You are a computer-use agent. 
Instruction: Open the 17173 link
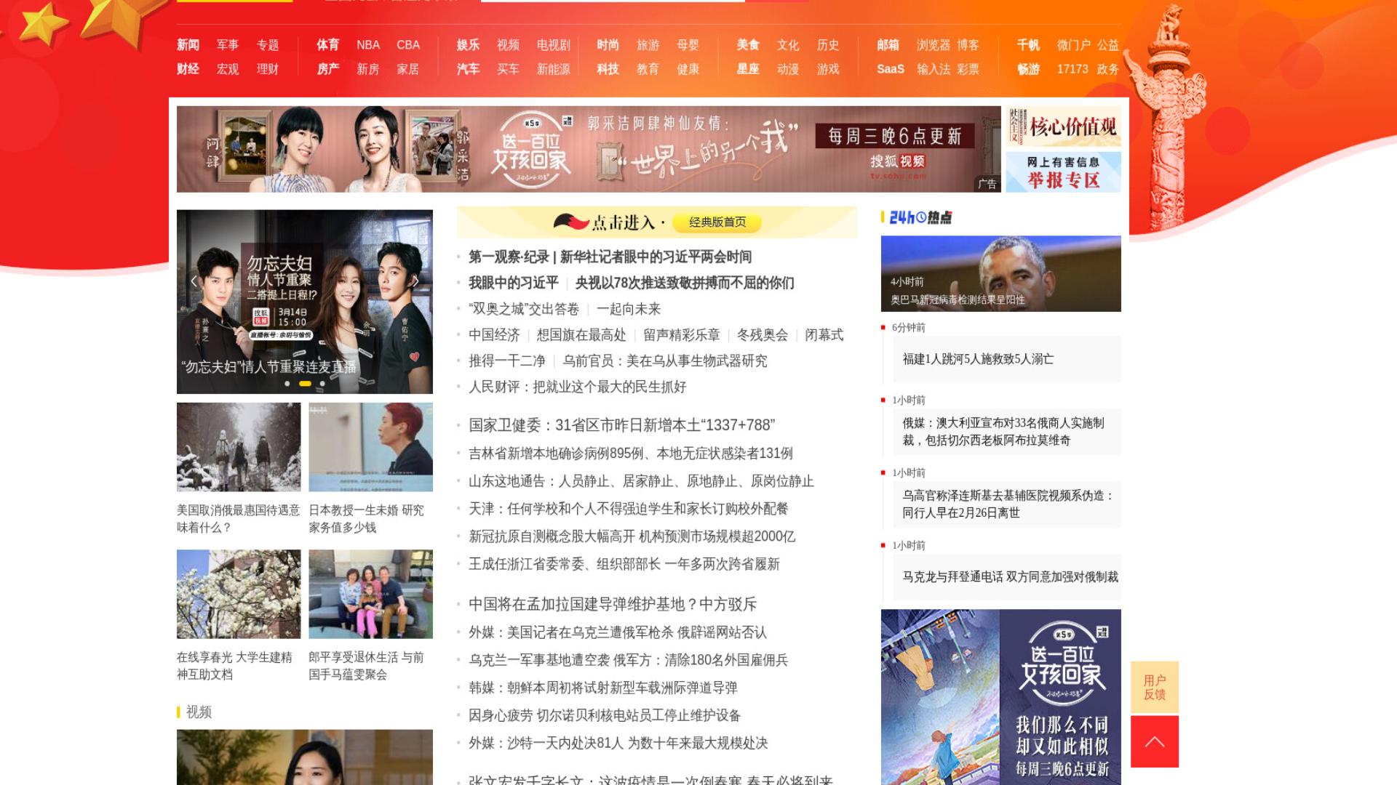pos(1072,69)
